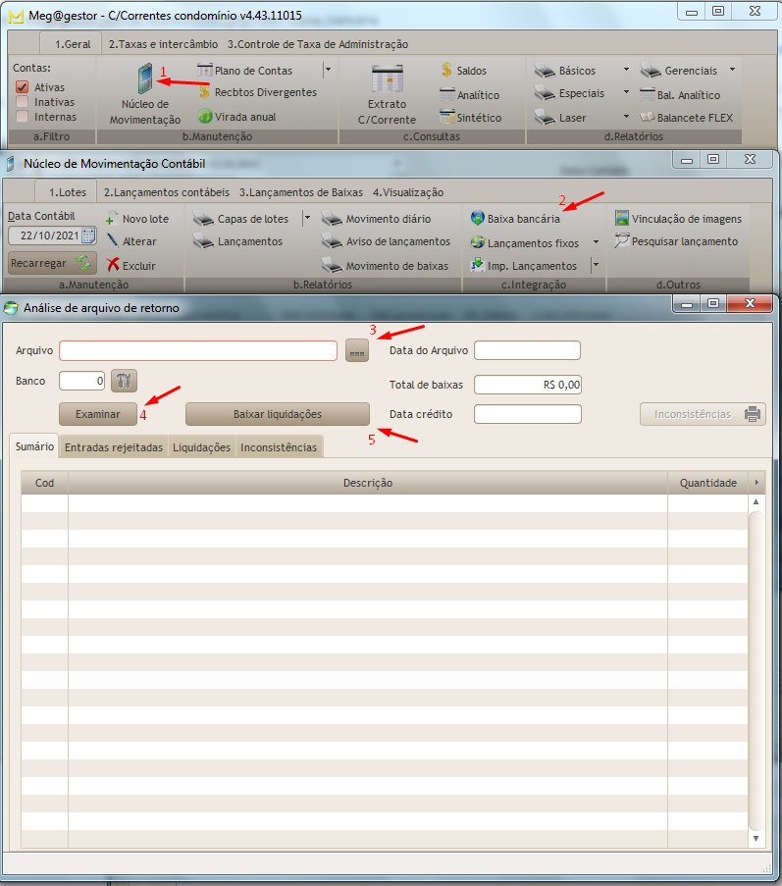The image size is (782, 886).
Task: Click the Examinar button
Action: (97, 414)
